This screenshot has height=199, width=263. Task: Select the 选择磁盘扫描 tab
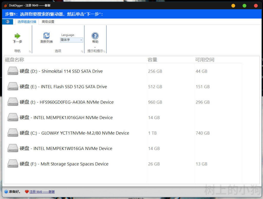coord(27,22)
